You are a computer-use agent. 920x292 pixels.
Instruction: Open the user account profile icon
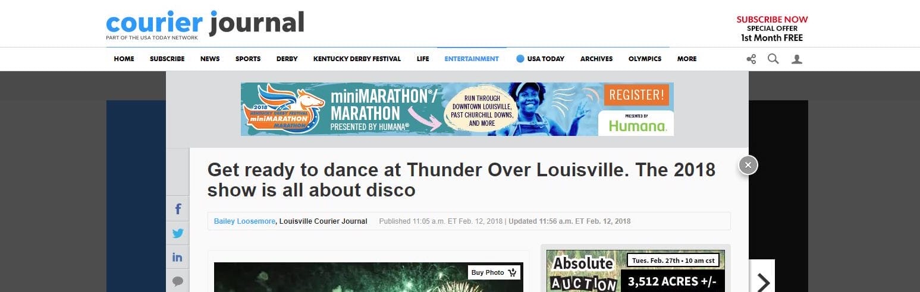tap(797, 59)
